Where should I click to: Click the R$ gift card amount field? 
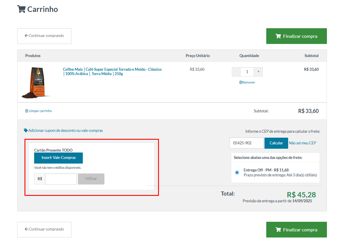61,179
